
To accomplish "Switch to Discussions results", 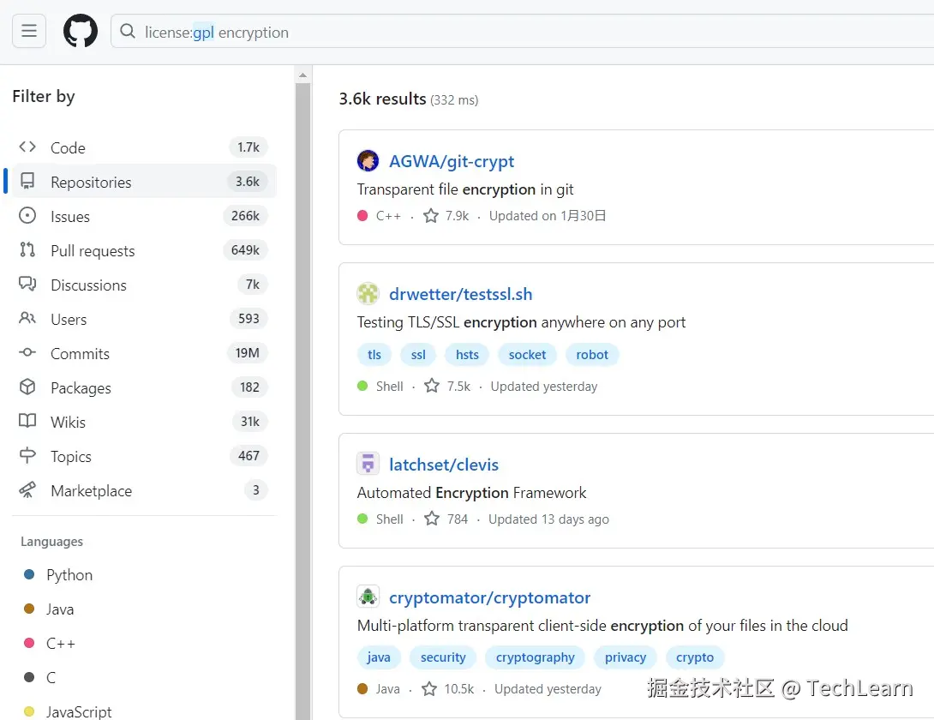I will [x=144, y=285].
